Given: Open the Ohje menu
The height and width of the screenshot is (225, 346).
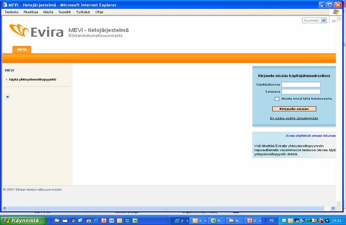Looking at the screenshot, I should click(99, 12).
